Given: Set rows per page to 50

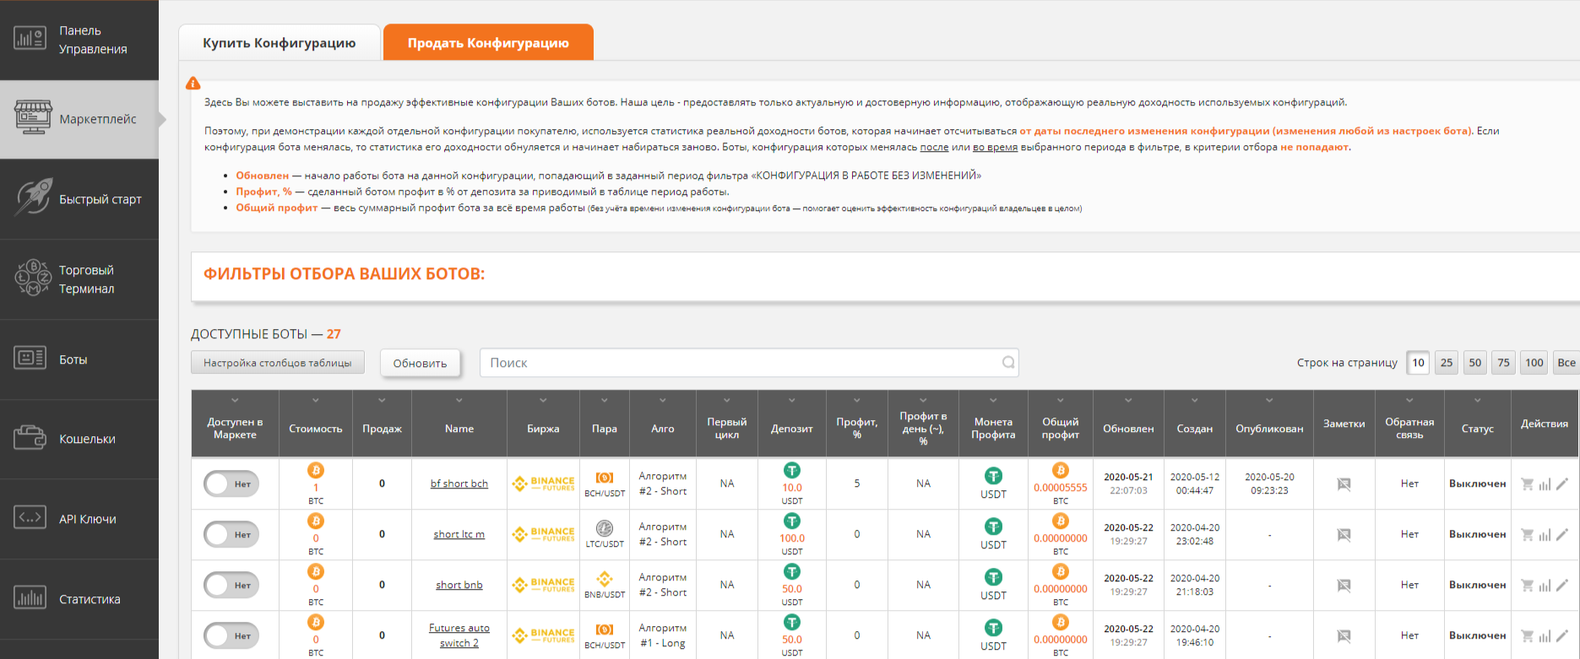Looking at the screenshot, I should click(1474, 363).
